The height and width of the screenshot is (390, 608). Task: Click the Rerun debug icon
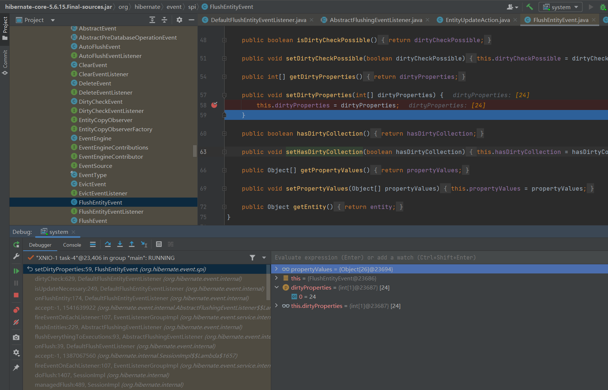(16, 244)
